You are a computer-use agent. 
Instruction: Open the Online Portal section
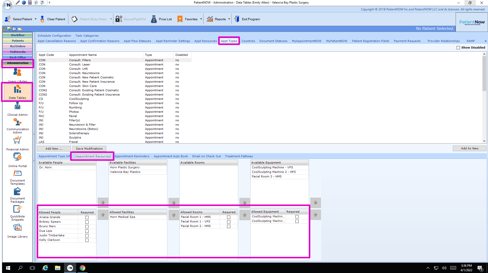point(17,159)
